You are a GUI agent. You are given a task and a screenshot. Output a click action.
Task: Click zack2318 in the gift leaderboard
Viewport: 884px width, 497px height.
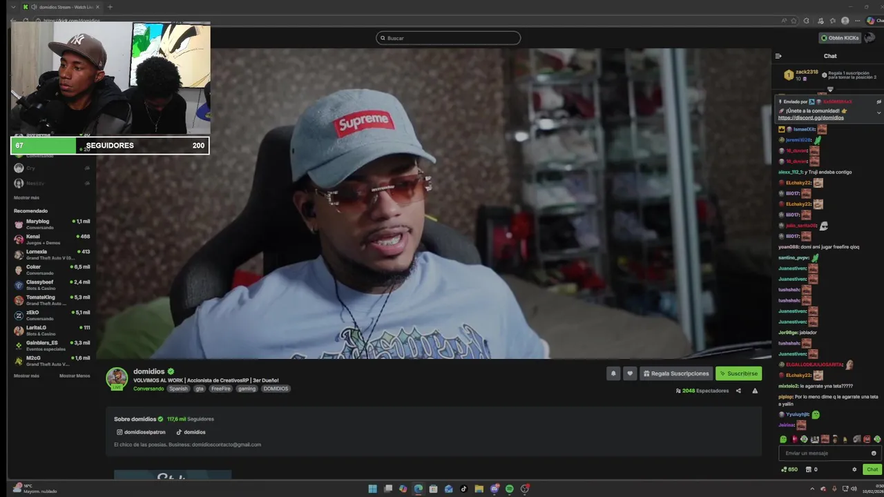pos(807,72)
